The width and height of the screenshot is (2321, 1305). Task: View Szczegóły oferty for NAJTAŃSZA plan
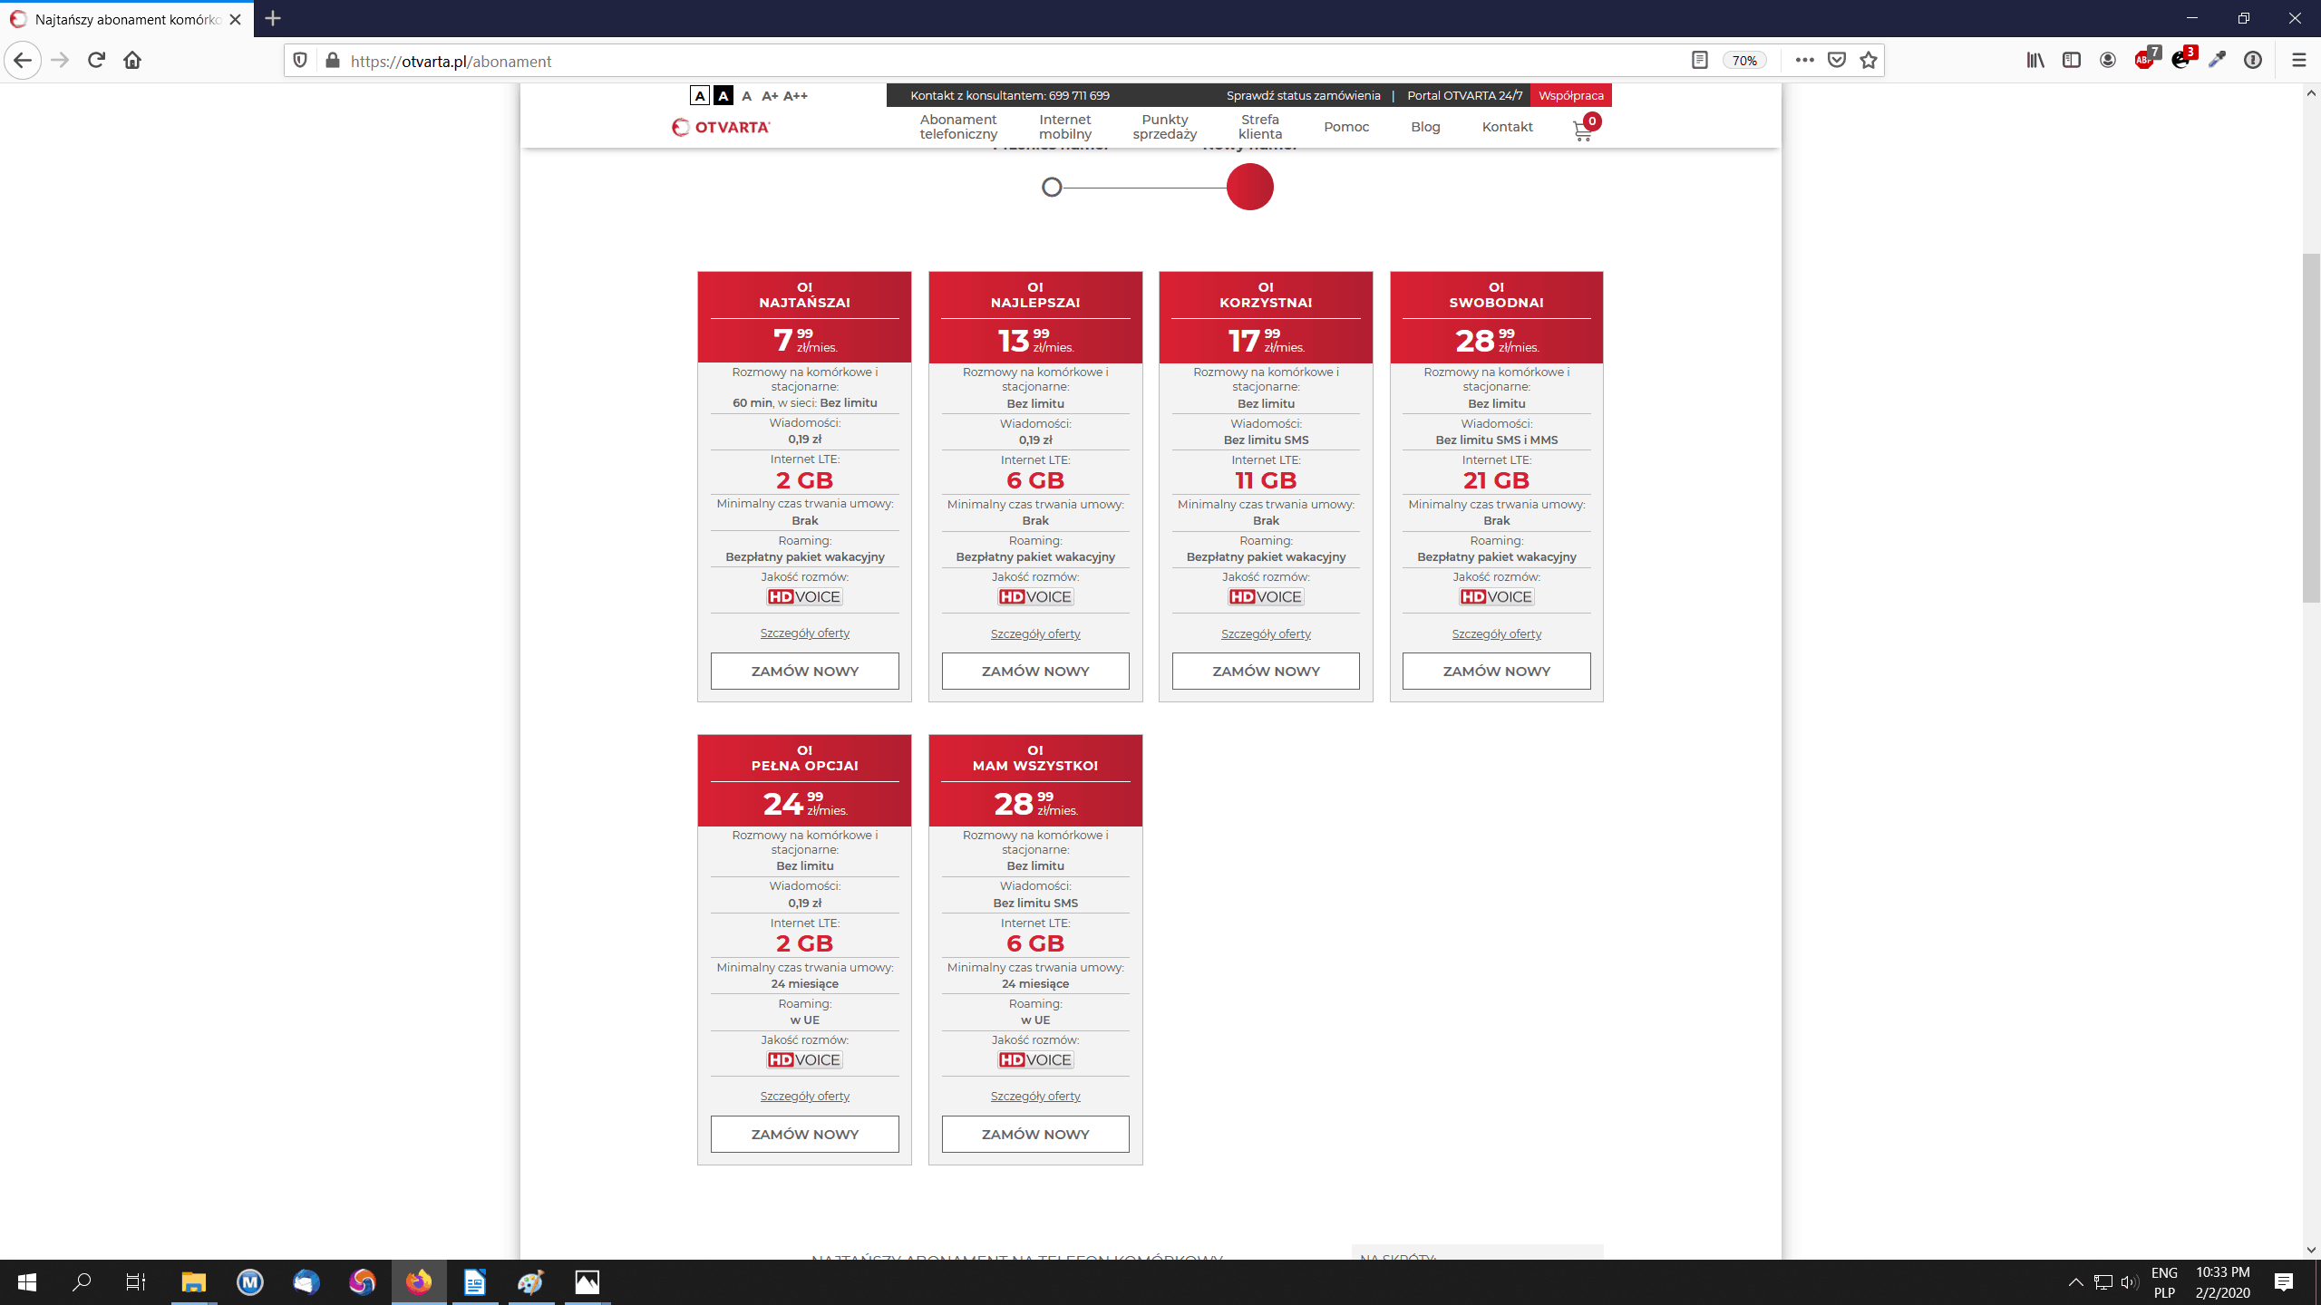pos(804,633)
